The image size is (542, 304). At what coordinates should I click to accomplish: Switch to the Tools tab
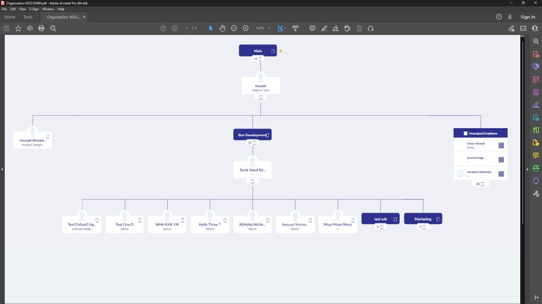tap(28, 17)
